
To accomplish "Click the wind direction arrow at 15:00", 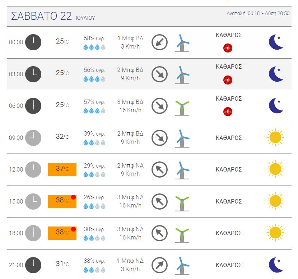I will coord(159,201).
